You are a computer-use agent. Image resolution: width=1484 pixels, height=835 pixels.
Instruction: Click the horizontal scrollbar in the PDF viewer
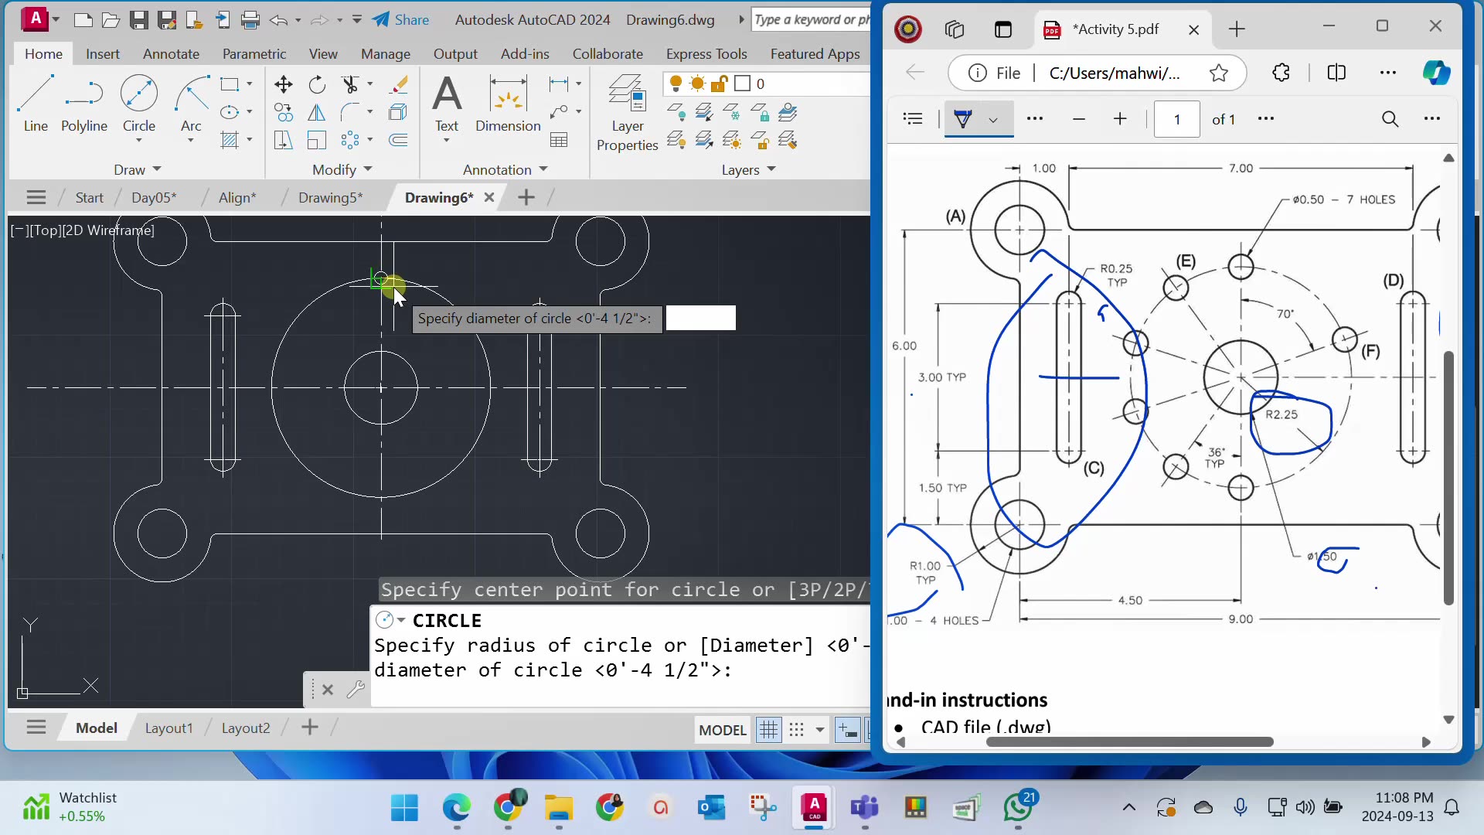(1128, 741)
